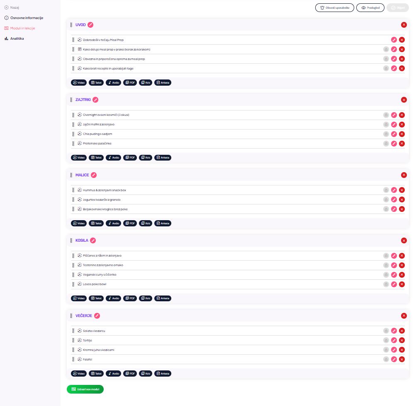Open Osnovne informacije in the sidebar
Viewport: 416px width, 406px height.
[x=26, y=18]
